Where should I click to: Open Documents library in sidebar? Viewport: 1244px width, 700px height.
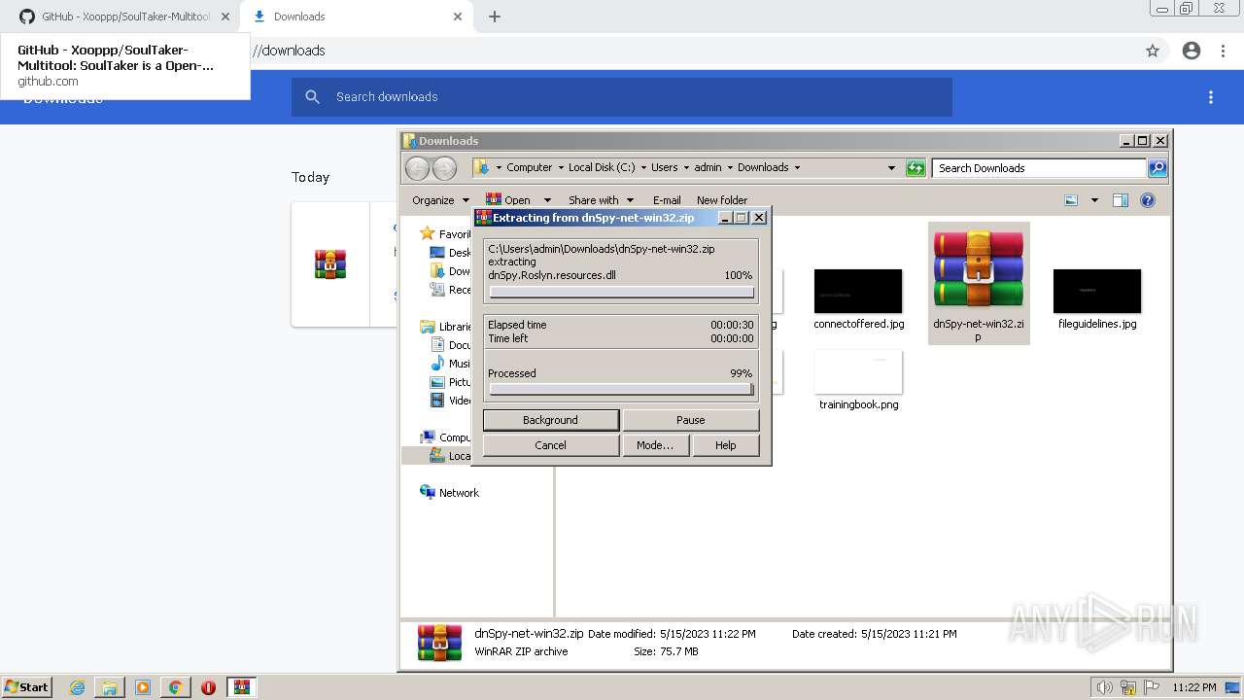(451, 345)
